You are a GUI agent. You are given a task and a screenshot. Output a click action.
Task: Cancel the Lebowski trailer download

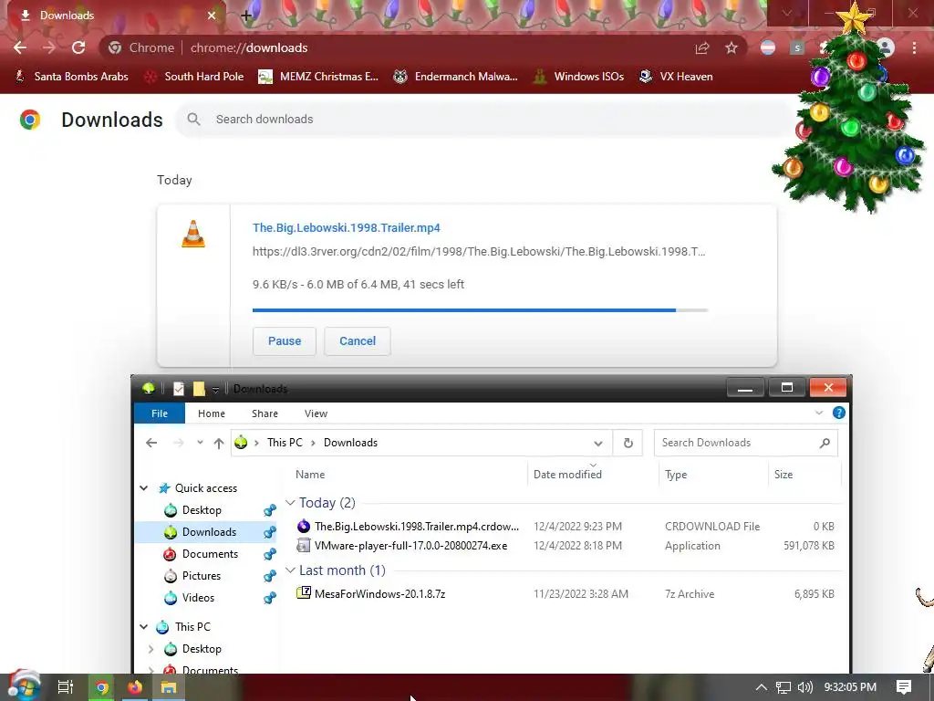358,341
